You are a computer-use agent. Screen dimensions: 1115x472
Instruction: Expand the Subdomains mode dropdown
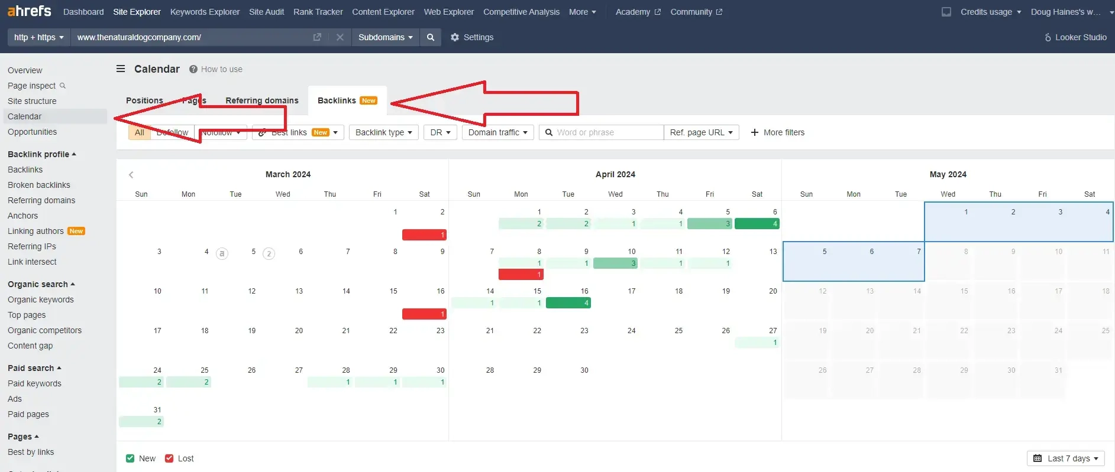[x=385, y=37]
